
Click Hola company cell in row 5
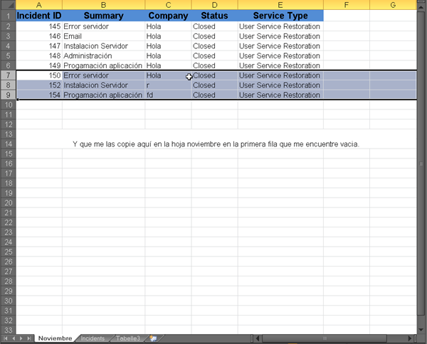(x=168, y=55)
